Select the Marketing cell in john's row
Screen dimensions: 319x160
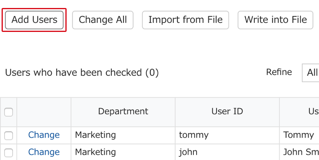click(x=123, y=152)
